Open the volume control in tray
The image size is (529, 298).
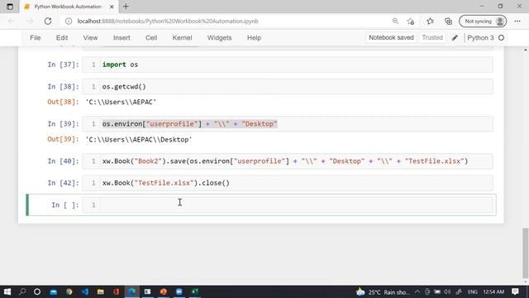447,291
